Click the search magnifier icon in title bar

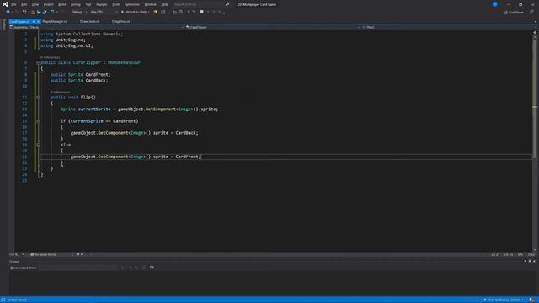227,4
